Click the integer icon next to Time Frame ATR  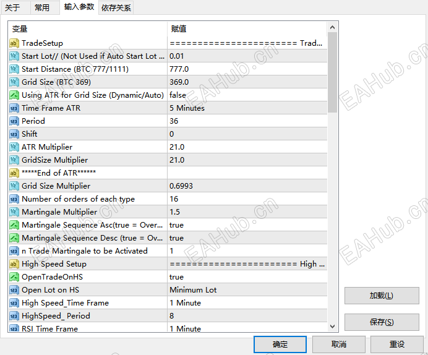tap(14, 108)
